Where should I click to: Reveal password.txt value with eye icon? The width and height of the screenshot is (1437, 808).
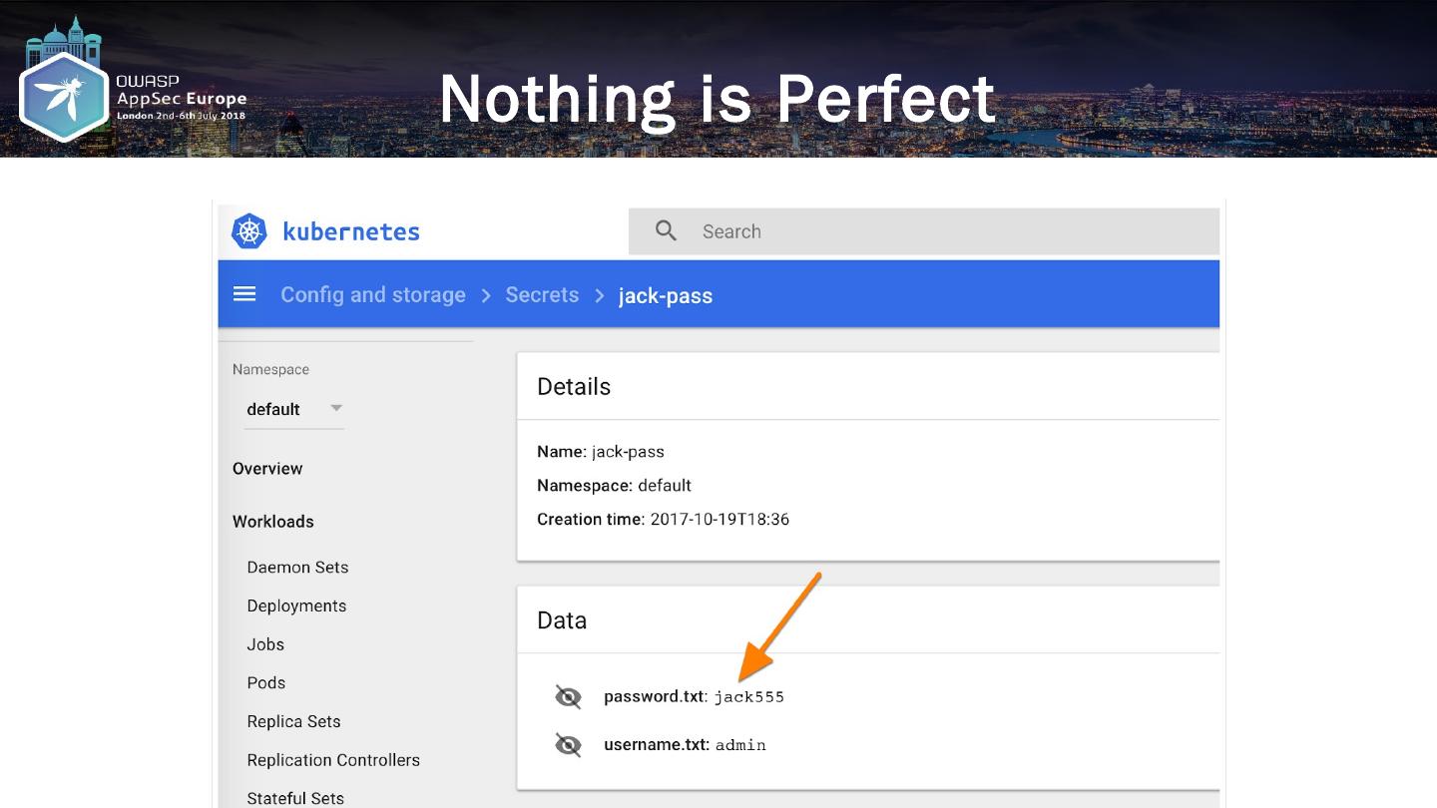pyautogui.click(x=568, y=696)
